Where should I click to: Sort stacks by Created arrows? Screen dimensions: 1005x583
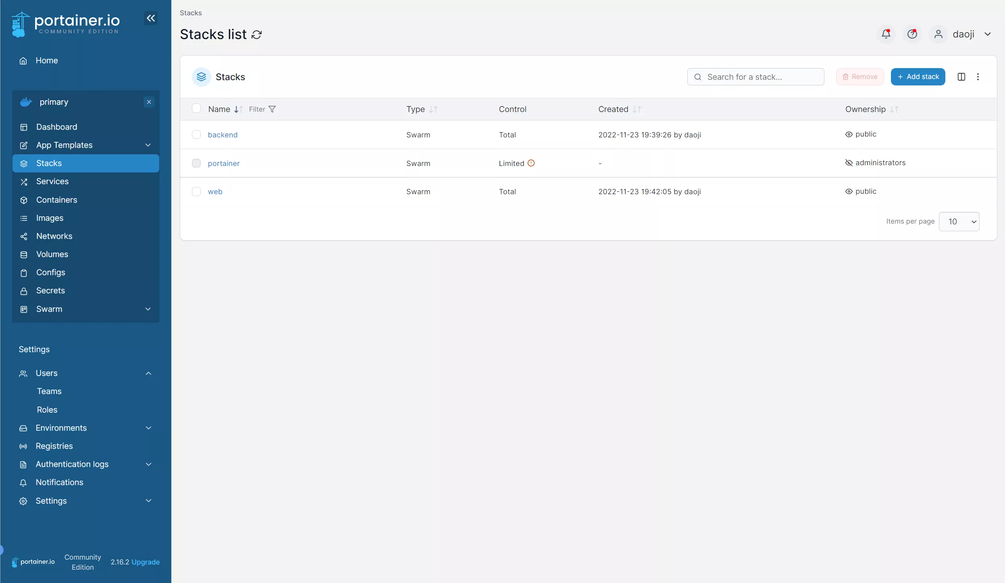tap(637, 109)
